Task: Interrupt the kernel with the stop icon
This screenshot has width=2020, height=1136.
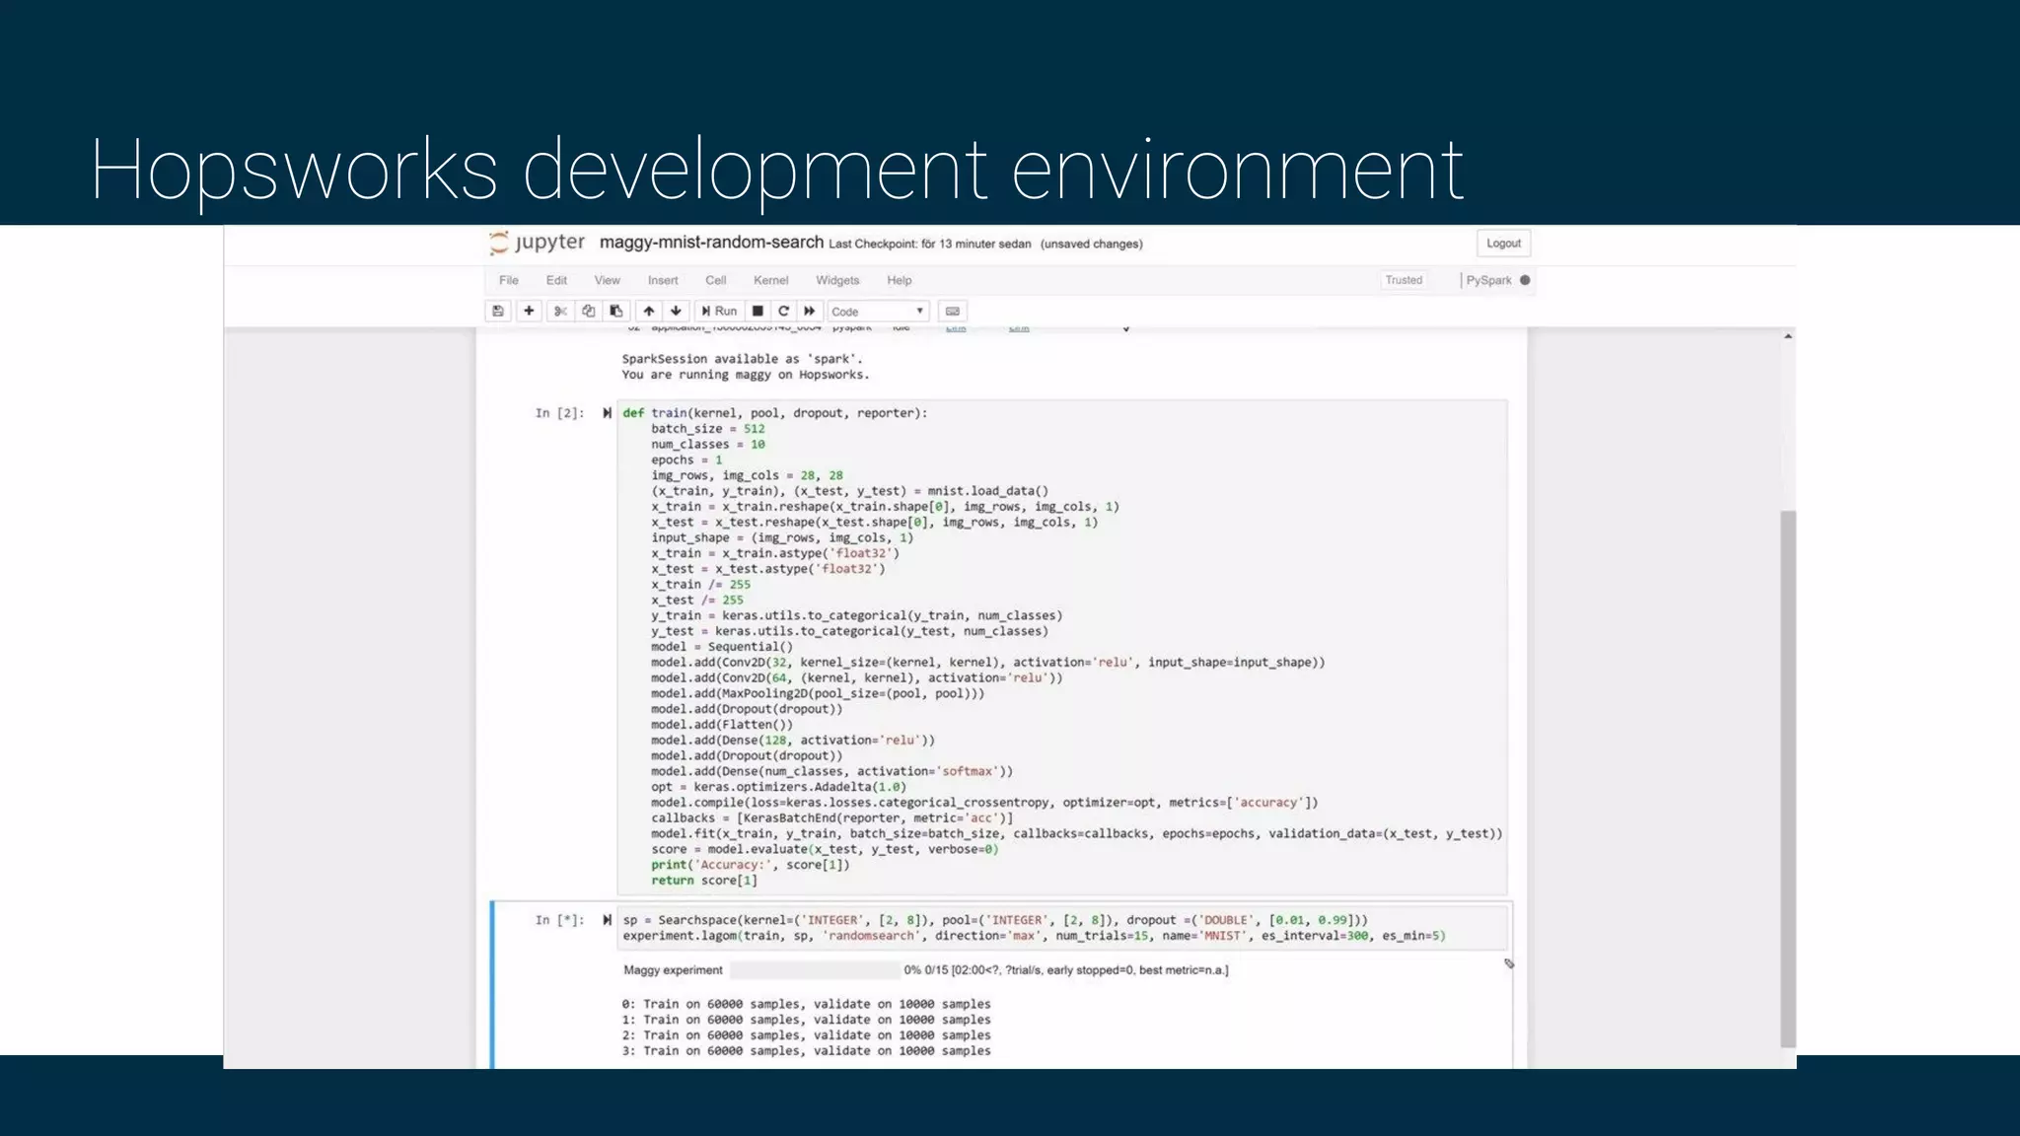Action: tap(757, 311)
